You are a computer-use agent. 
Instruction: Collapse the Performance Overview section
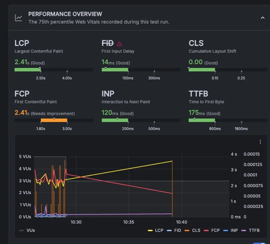(x=262, y=18)
